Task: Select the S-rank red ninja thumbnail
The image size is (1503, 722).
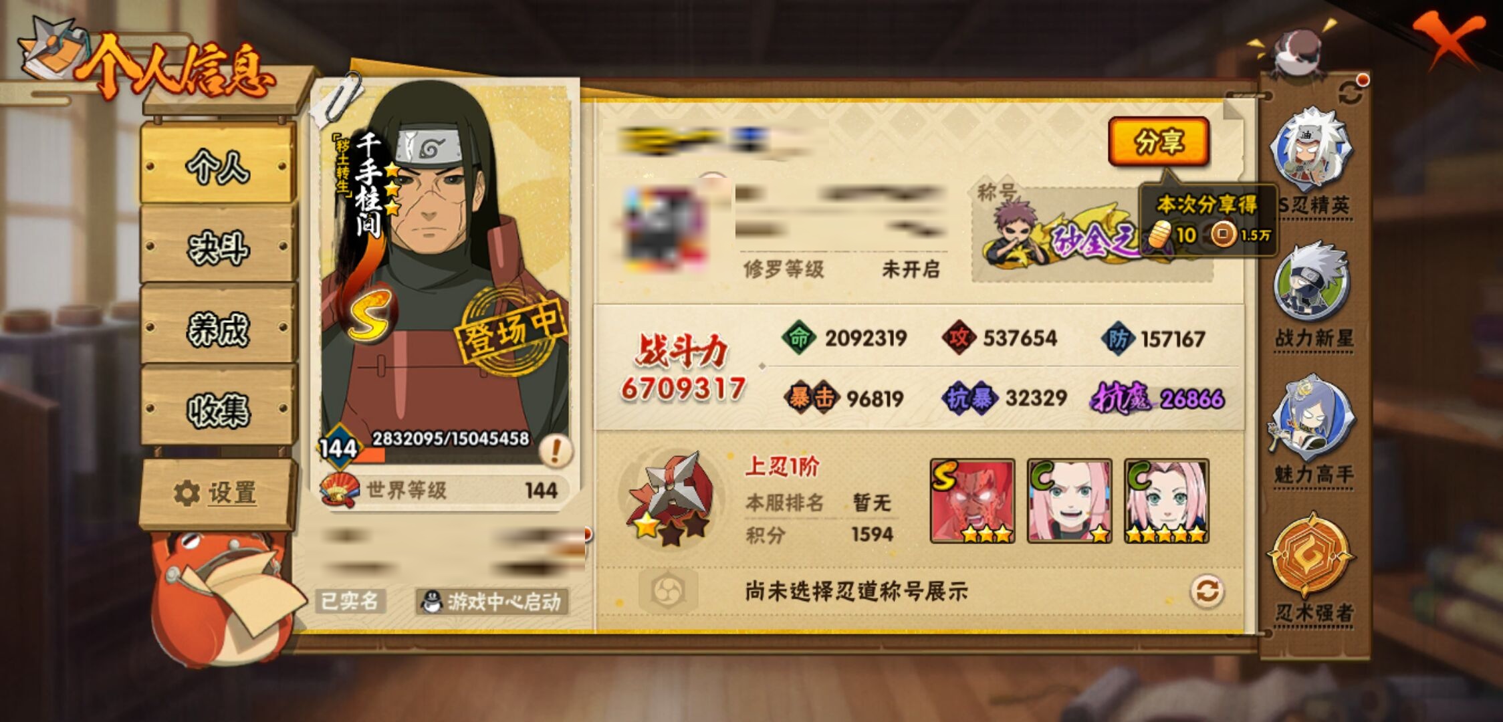Action: pyautogui.click(x=973, y=501)
